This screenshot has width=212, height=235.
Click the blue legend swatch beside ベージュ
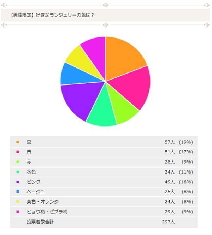click(17, 192)
